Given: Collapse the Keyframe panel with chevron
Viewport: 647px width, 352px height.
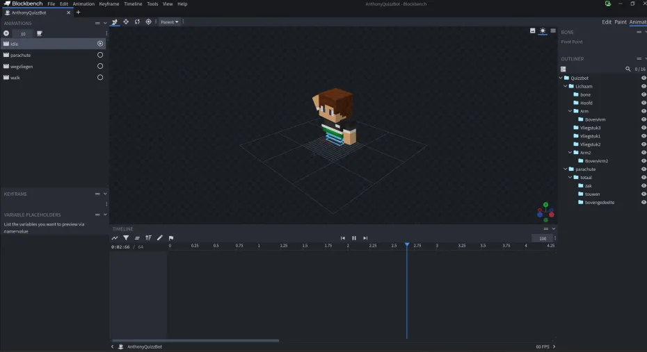Looking at the screenshot, I should click(x=105, y=194).
